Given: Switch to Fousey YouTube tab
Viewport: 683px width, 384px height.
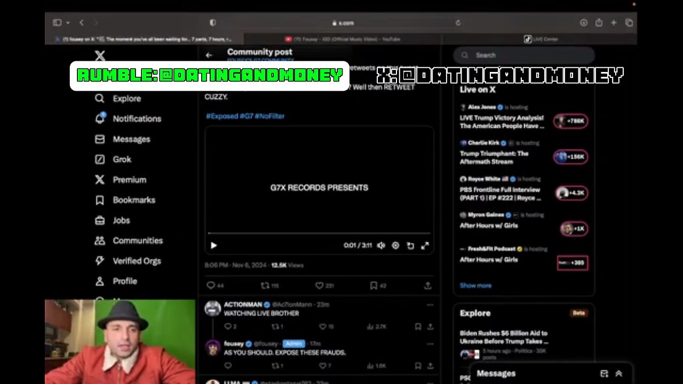Looking at the screenshot, I should click(x=343, y=39).
